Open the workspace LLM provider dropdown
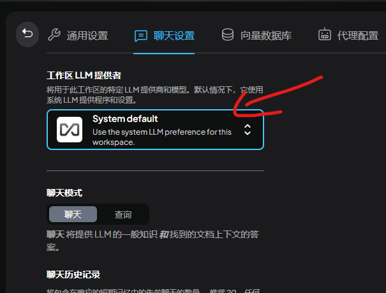Screen dimensions: 386x293 point(155,130)
